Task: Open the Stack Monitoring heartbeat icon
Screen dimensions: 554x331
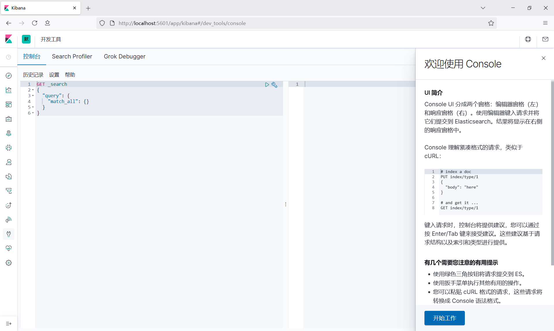Action: pyautogui.click(x=9, y=248)
